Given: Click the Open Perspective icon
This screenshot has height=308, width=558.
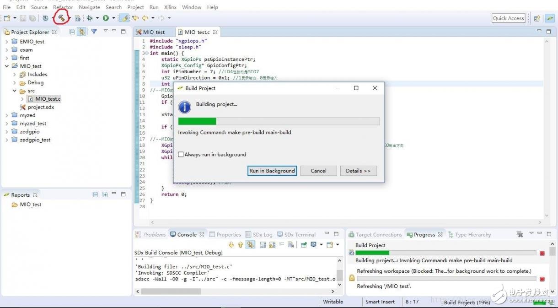Looking at the screenshot, I should (537, 18).
